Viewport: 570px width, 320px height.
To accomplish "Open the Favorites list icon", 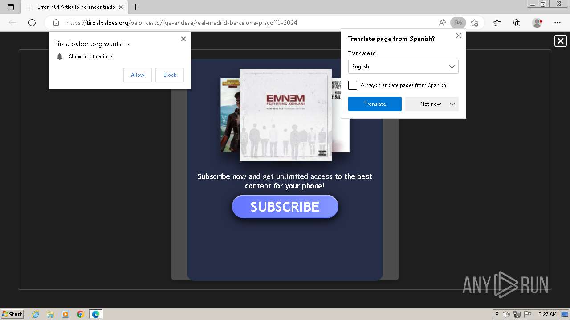I will tap(497, 23).
